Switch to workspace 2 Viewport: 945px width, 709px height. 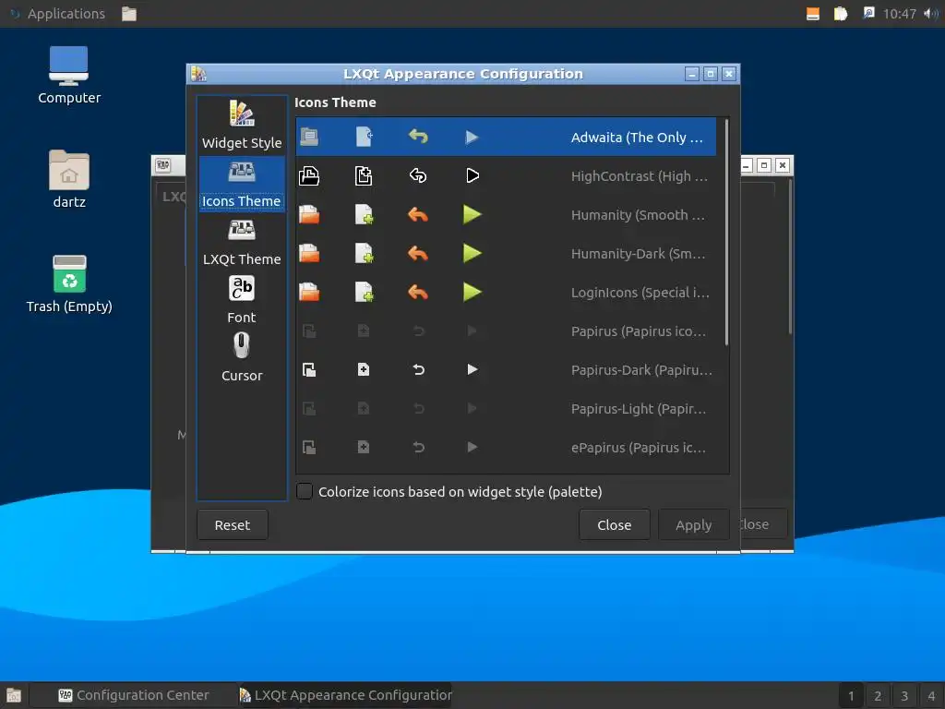(x=878, y=696)
